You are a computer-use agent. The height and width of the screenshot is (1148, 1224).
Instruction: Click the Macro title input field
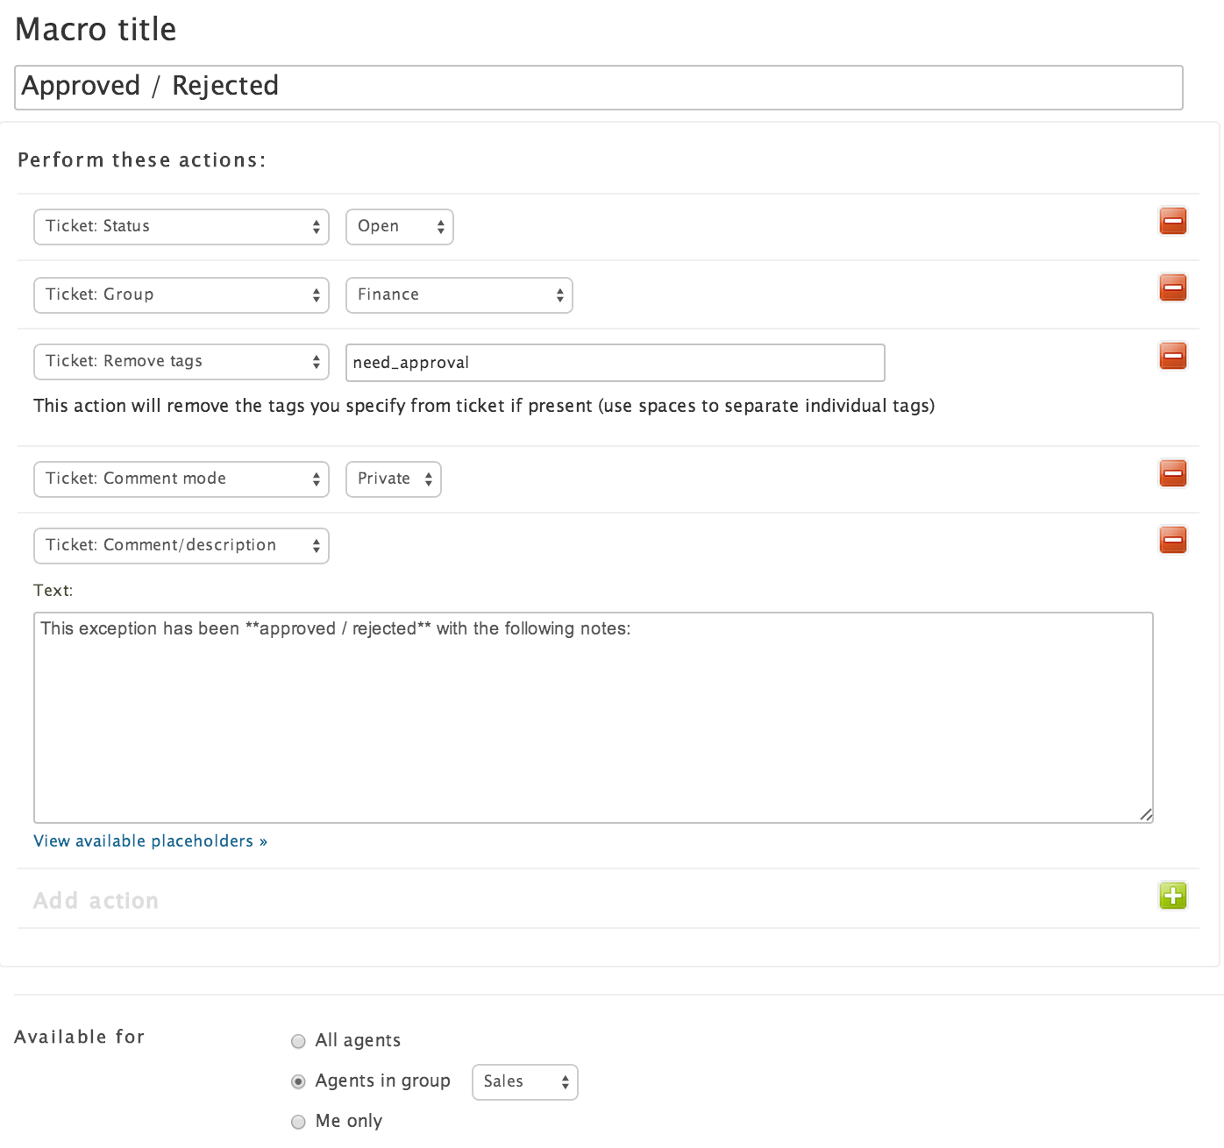coord(598,87)
